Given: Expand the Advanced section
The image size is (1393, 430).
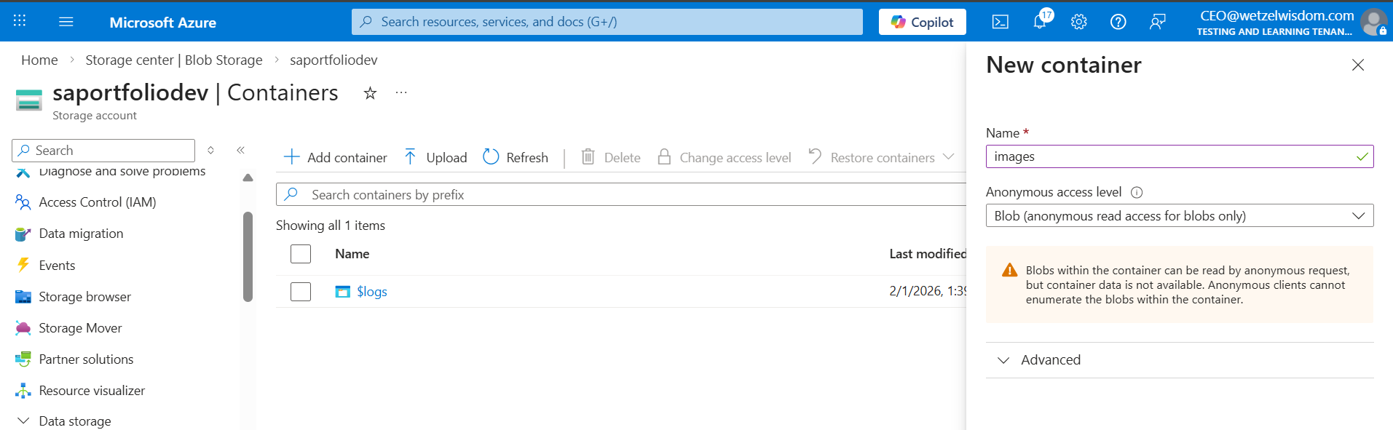Looking at the screenshot, I should 1050,360.
